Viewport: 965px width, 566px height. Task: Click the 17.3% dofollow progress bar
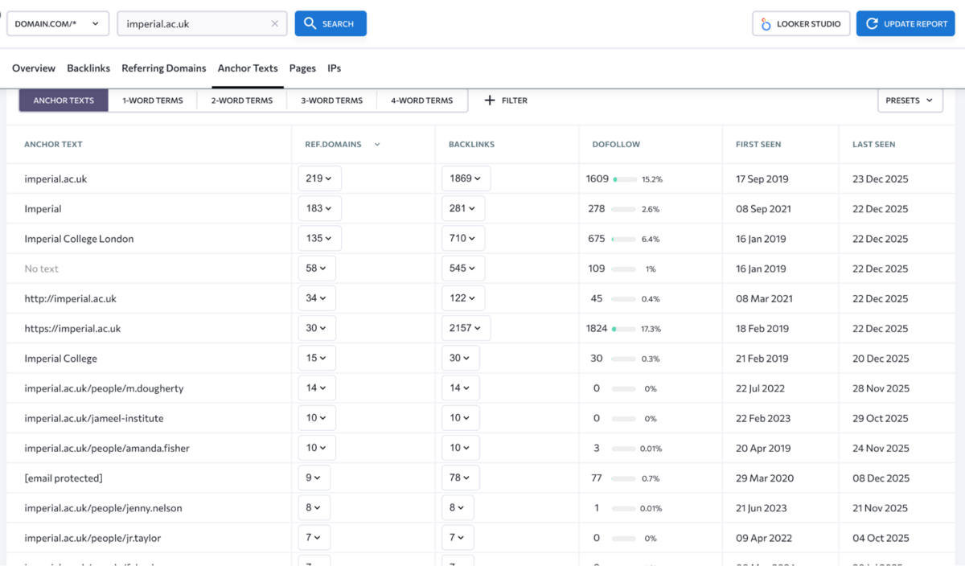[624, 329]
